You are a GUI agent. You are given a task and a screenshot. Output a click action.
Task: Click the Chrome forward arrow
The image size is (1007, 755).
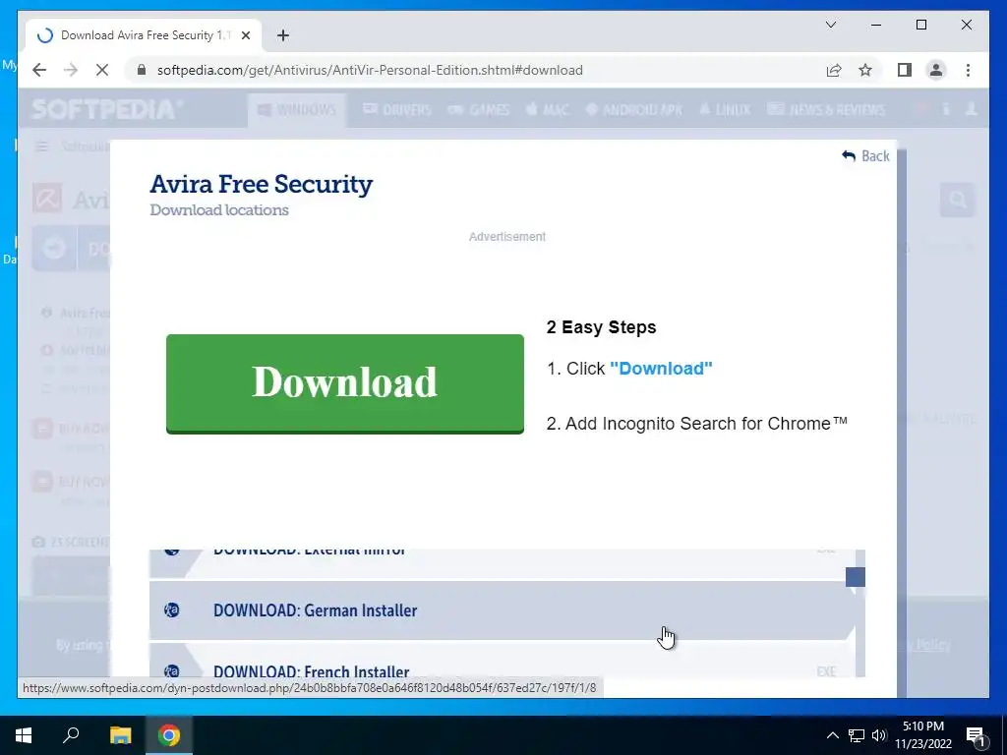(x=71, y=70)
